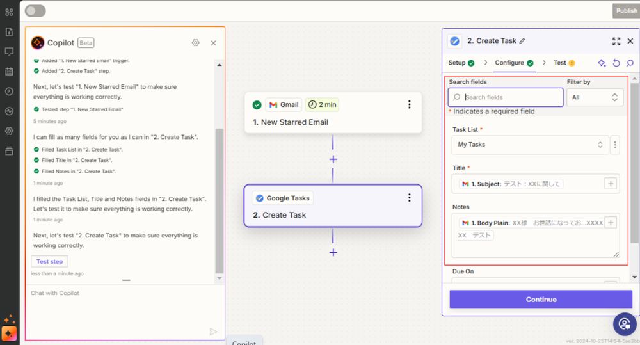Click the Google Tasks app badge
The image size is (640, 345).
click(x=283, y=198)
